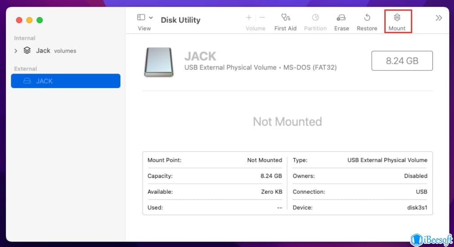Screen dimensions: 454x247
Task: Click the Device disk3s1 value
Action: pyautogui.click(x=416, y=207)
